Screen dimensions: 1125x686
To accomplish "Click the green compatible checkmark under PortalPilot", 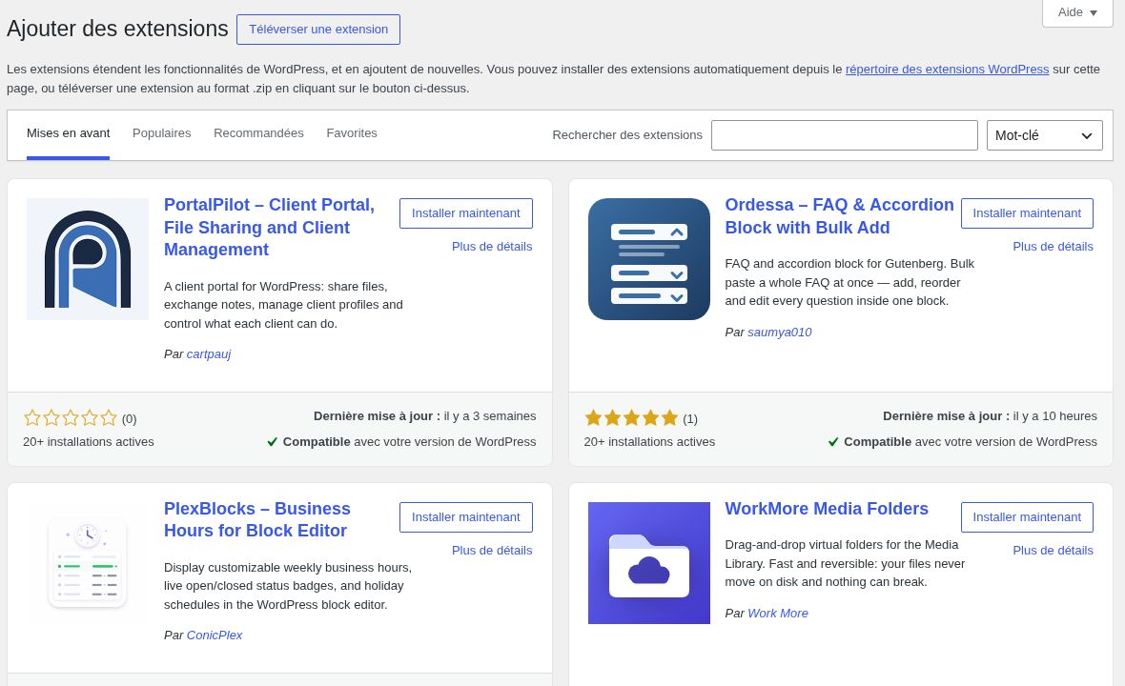I will (x=272, y=442).
